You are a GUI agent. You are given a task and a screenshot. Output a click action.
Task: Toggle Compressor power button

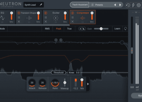pyautogui.click(x=72, y=13)
